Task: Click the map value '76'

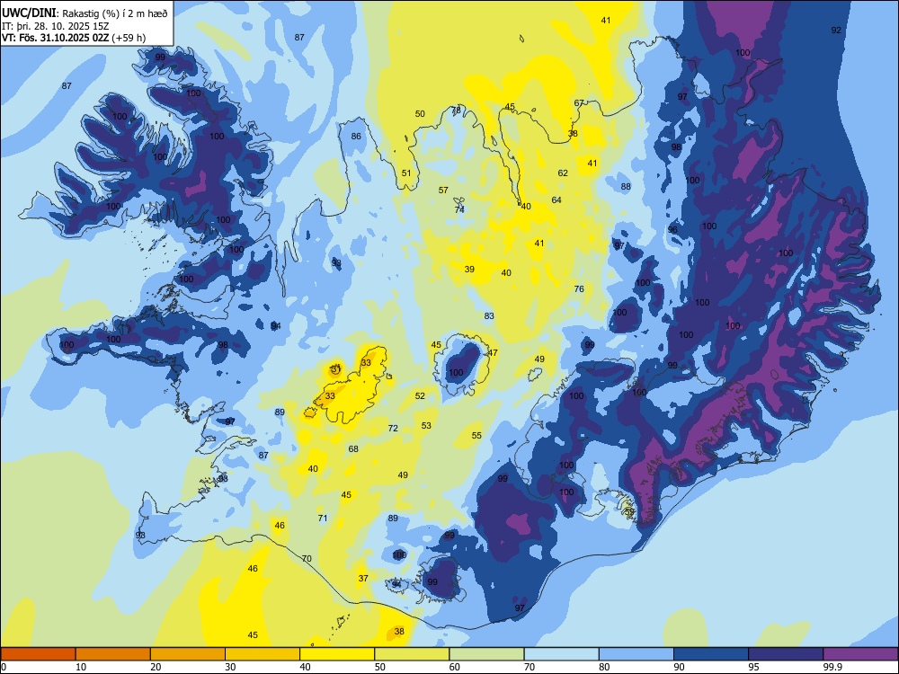Action: pos(579,288)
